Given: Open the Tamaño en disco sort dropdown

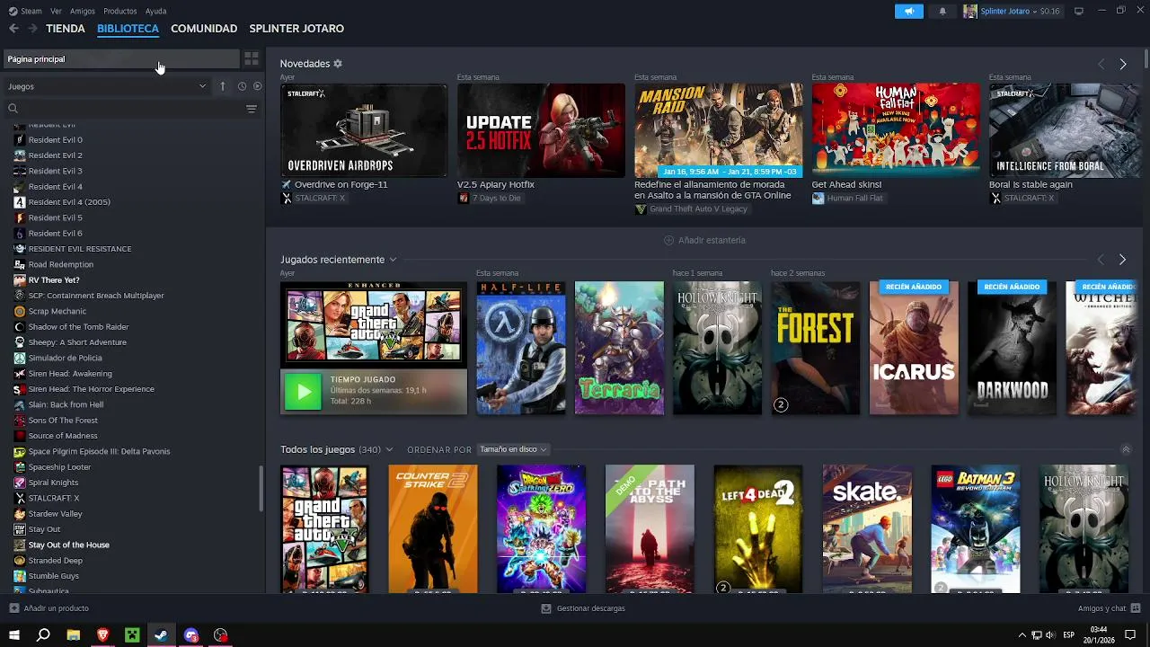Looking at the screenshot, I should pyautogui.click(x=513, y=449).
